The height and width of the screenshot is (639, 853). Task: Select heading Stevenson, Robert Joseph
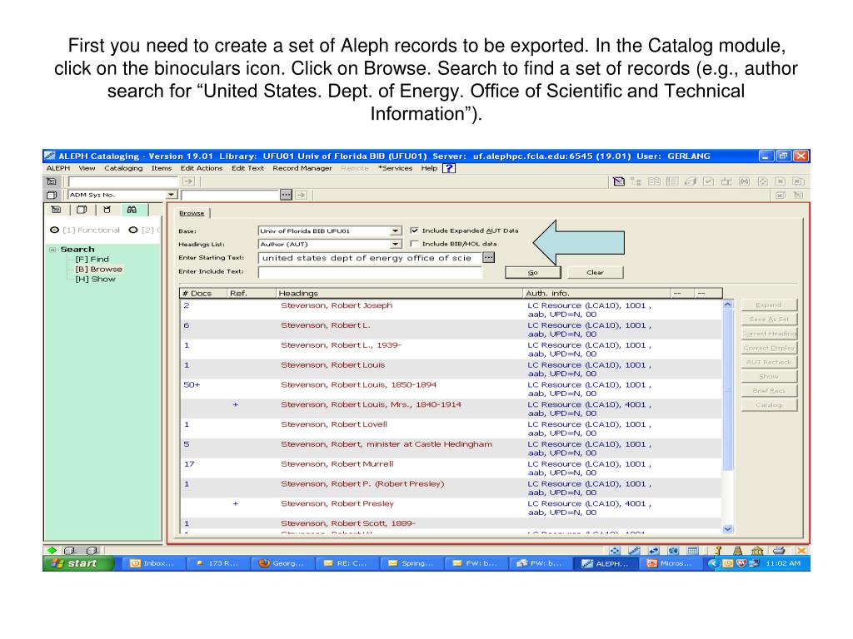coord(337,305)
